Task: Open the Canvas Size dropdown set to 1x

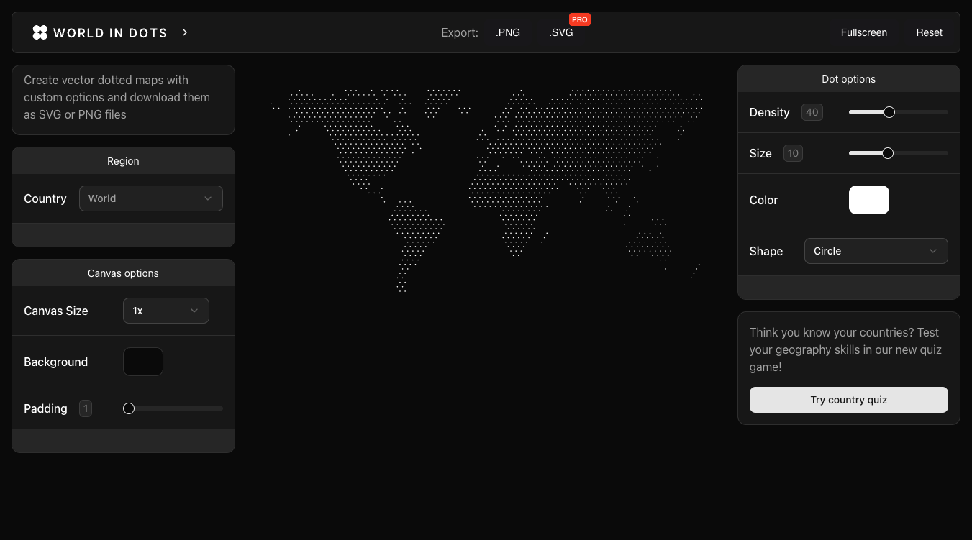Action: pyautogui.click(x=165, y=311)
